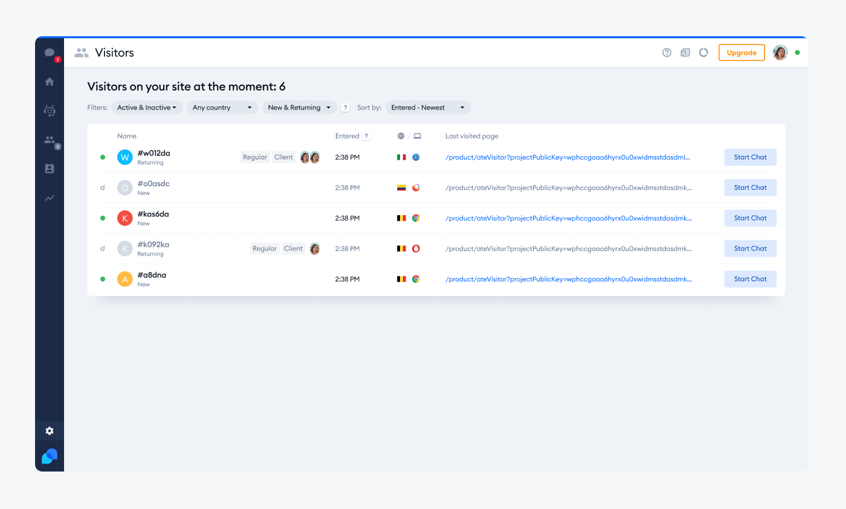Click the Visitors page title
846x509 pixels.
pos(114,53)
